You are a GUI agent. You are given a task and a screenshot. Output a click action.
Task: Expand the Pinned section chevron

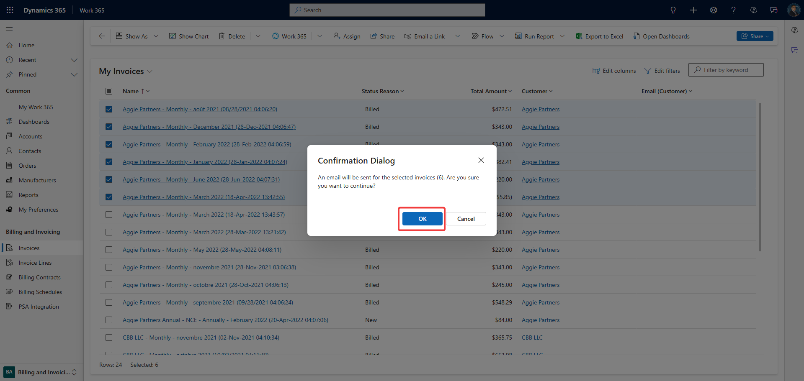(x=74, y=74)
